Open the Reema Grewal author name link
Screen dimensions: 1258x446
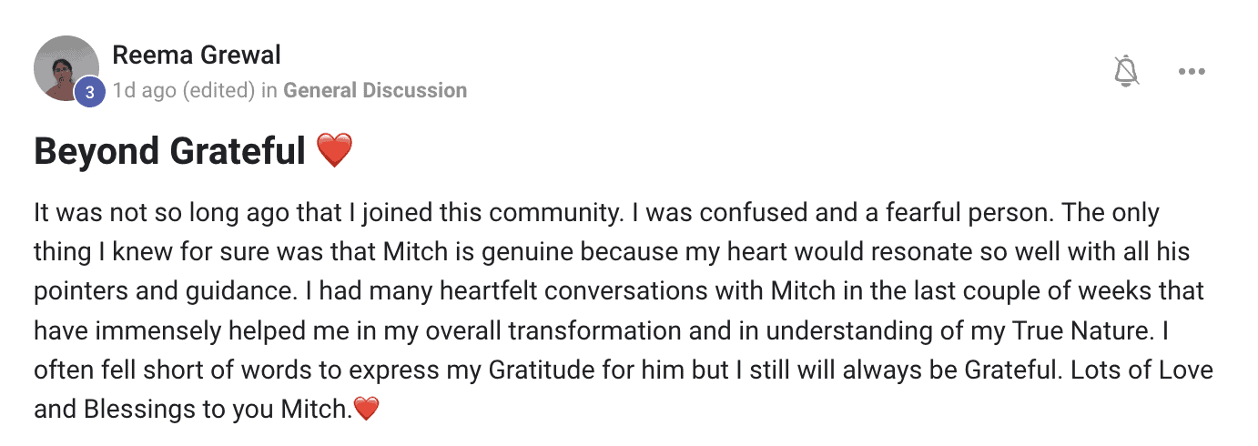point(197,55)
